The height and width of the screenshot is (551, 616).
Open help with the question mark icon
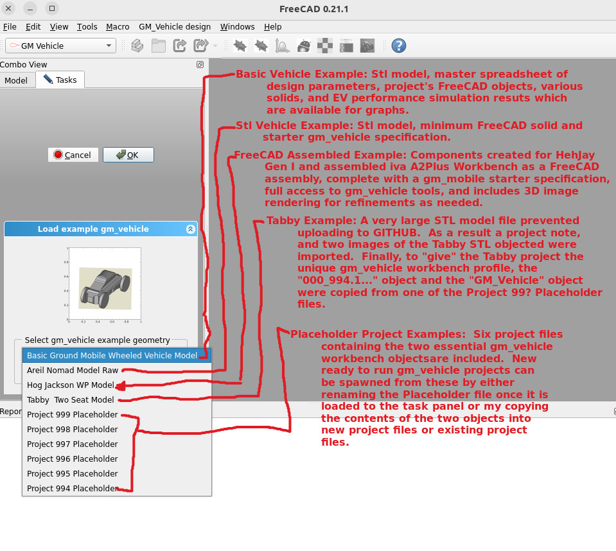point(398,46)
